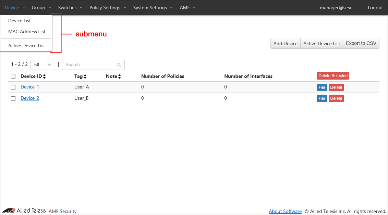Click Delete Selected red button
Screen dimensions: 388x215
point(333,76)
